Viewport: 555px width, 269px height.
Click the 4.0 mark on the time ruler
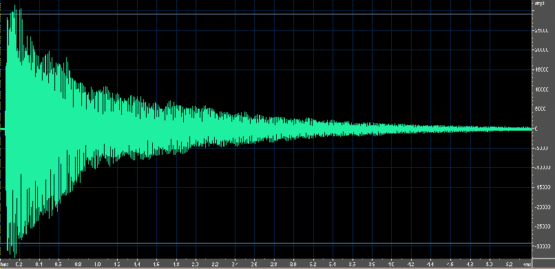[x=392, y=264]
